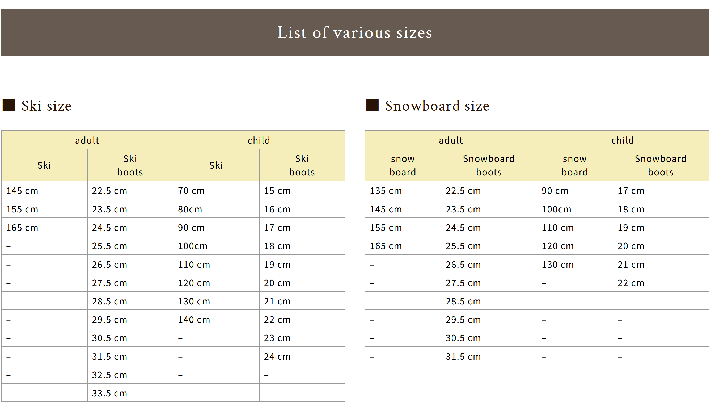Click the adult header in the snowboard table
Screen dimensions: 711x410
pos(451,140)
